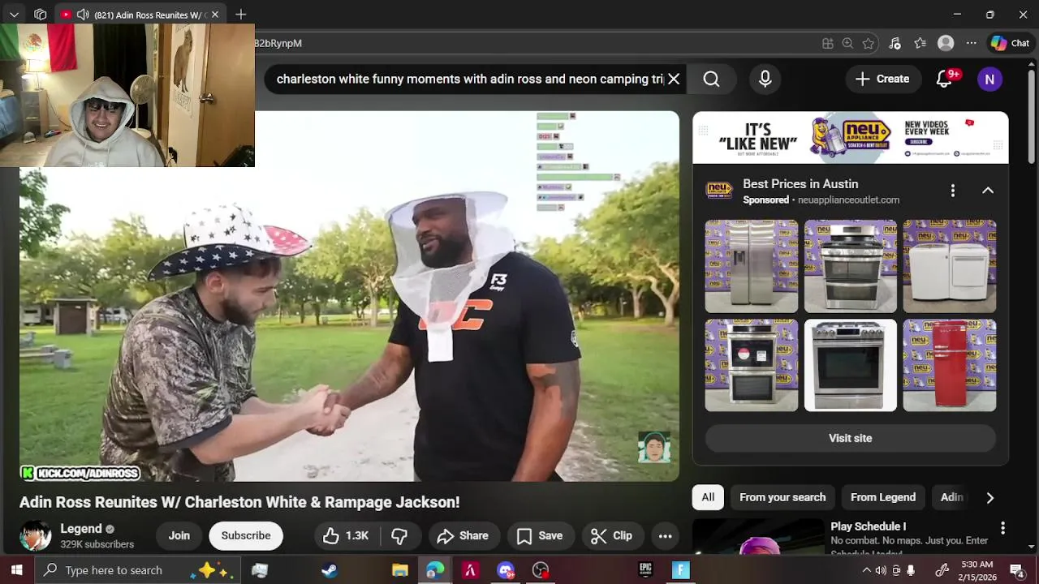The width and height of the screenshot is (1039, 584).
Task: Select the All filter chip
Action: (708, 497)
